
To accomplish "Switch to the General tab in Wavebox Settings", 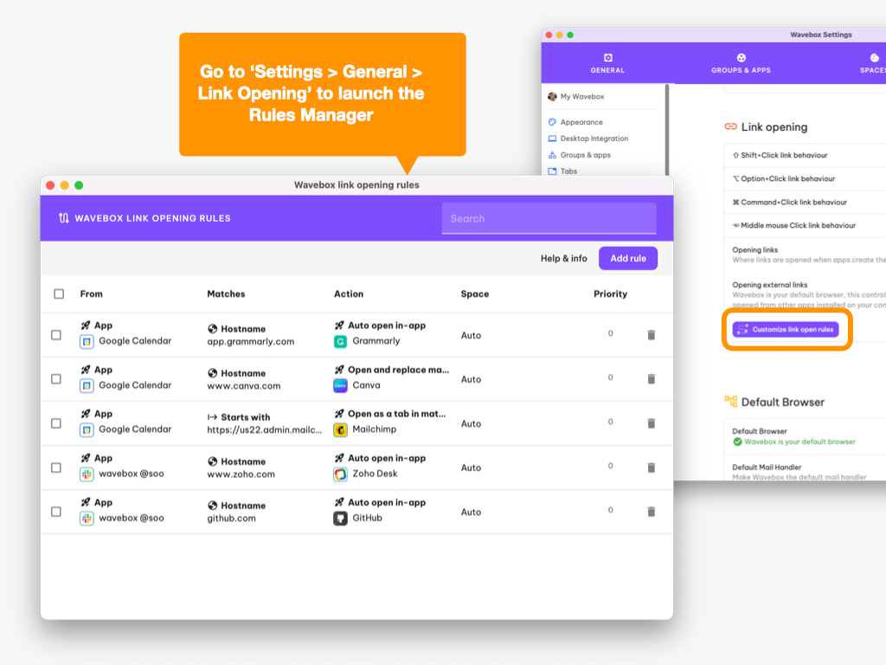I will pyautogui.click(x=607, y=63).
